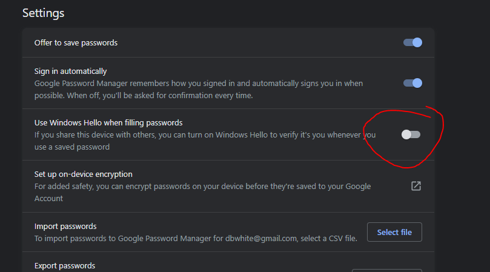The height and width of the screenshot is (272, 490).
Task: Click the dbwhite@gmail.com email text
Action: pyautogui.click(x=261, y=239)
